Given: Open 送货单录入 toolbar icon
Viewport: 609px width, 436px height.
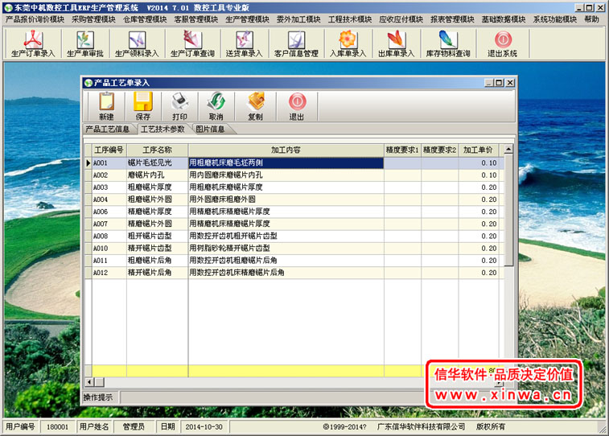Looking at the screenshot, I should click(245, 44).
